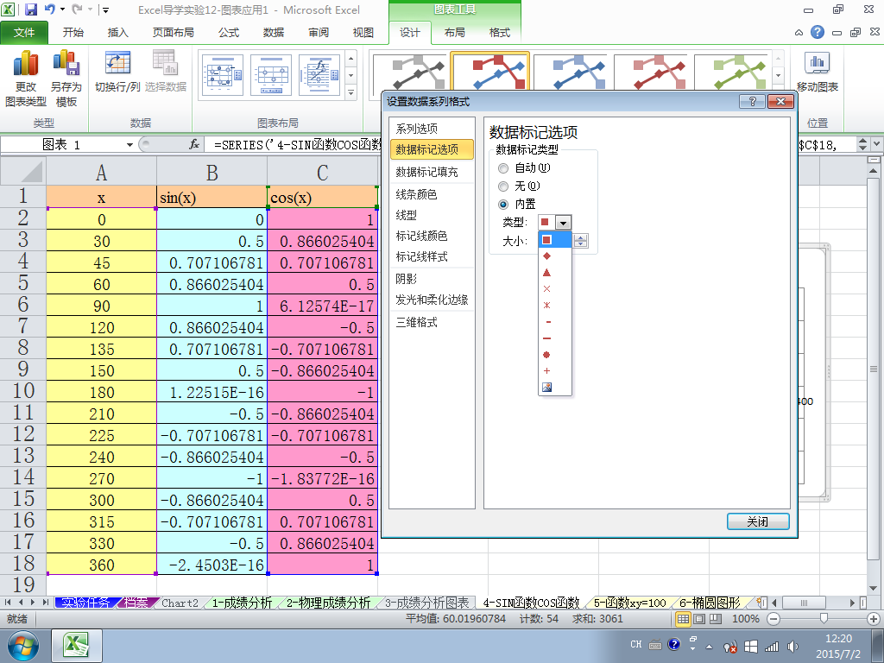The image size is (884, 663).
Task: Select the dark red chart style
Action: click(x=652, y=73)
